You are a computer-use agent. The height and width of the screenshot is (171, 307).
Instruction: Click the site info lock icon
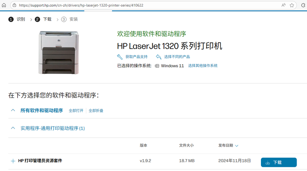pos(14,5)
